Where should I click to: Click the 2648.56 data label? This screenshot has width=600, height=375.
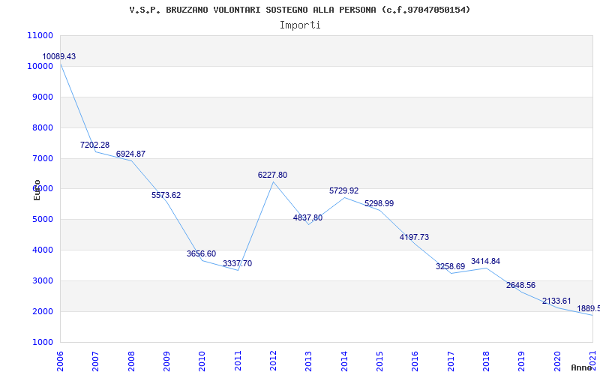520,286
